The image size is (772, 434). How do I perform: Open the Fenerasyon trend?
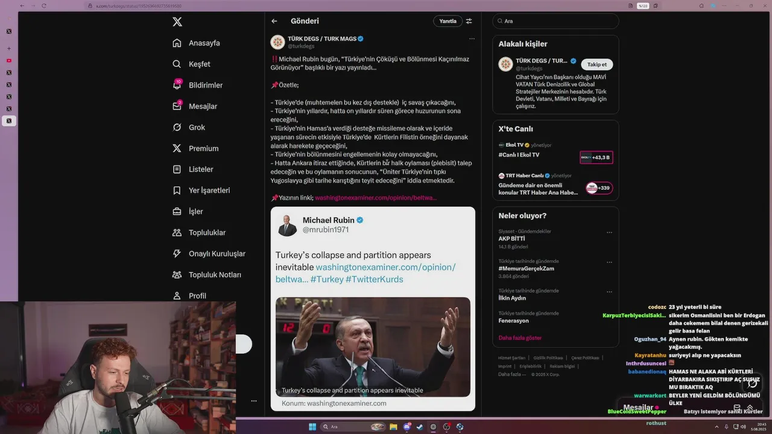513,321
